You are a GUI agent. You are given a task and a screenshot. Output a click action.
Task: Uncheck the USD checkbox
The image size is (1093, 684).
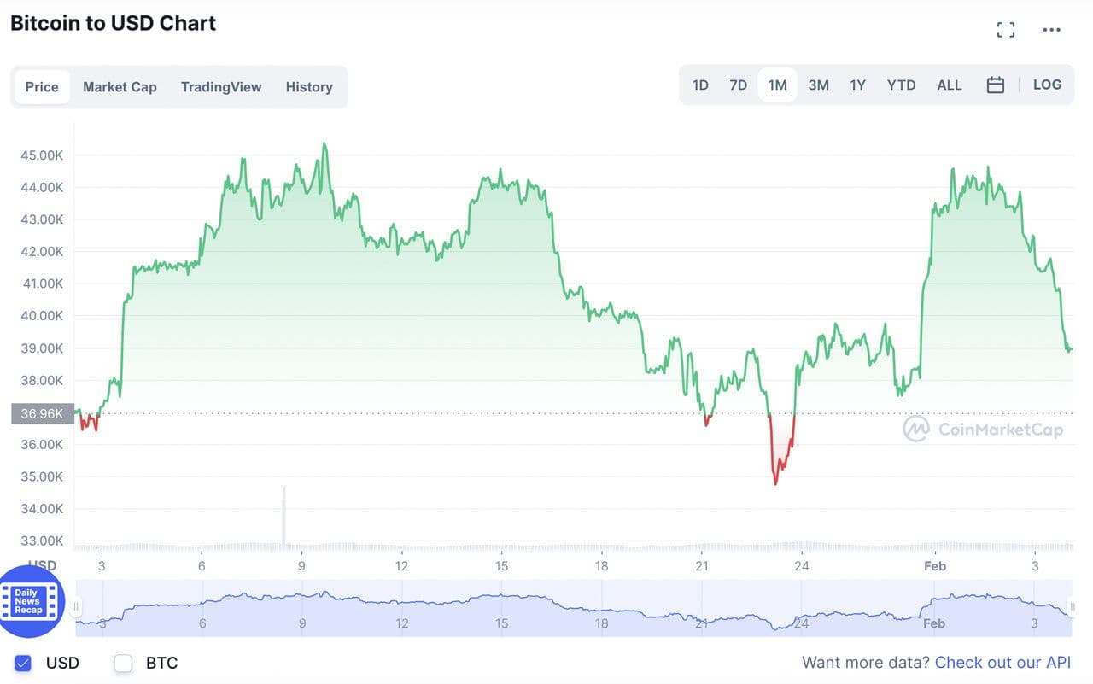pos(23,663)
